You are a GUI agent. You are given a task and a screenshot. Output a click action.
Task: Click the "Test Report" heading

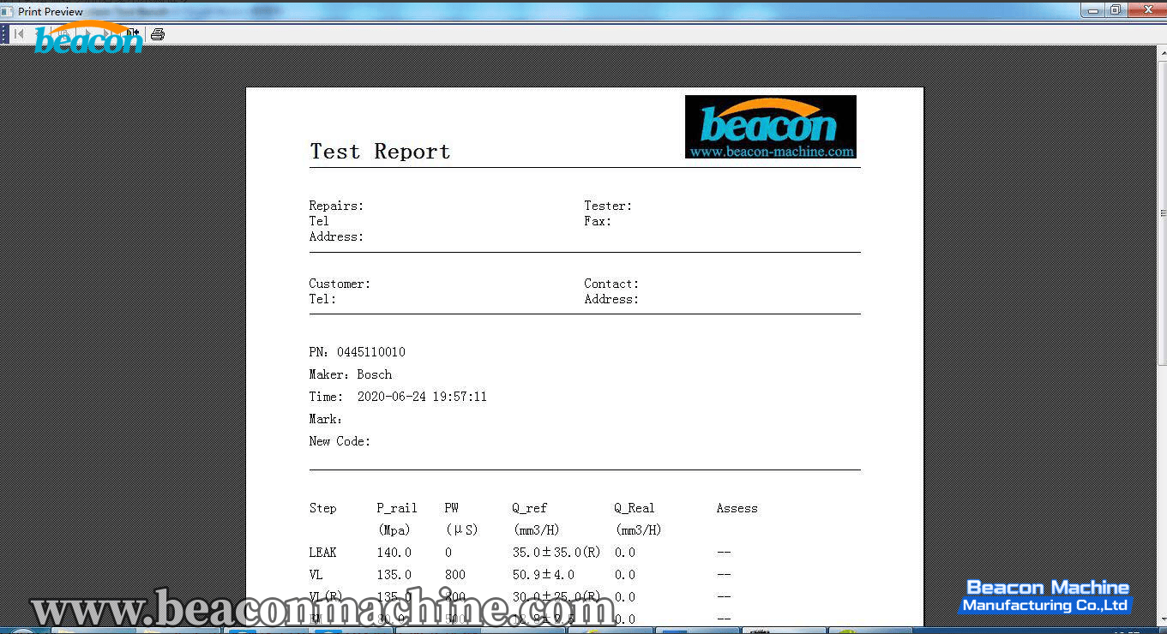(x=379, y=152)
